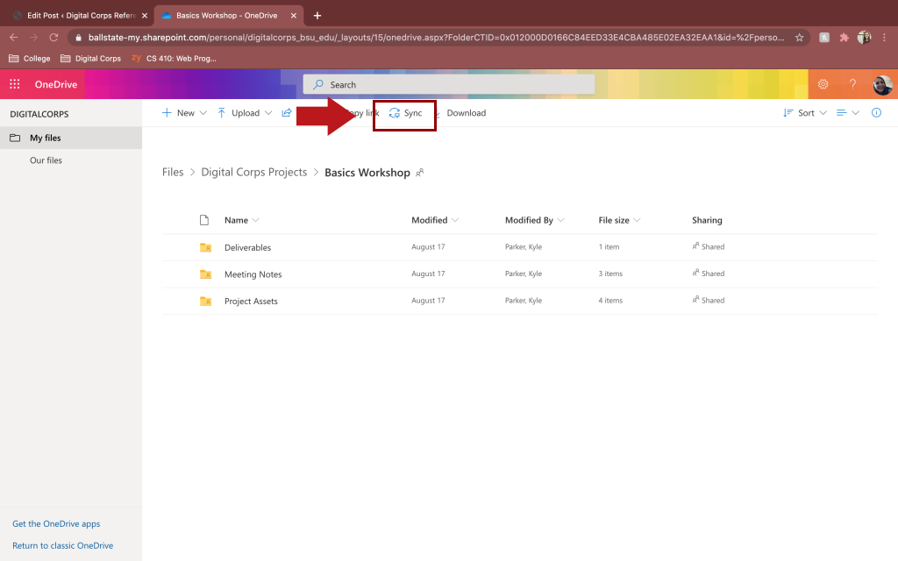Click the Deliverables folder icon
This screenshot has width=898, height=561.
point(205,248)
